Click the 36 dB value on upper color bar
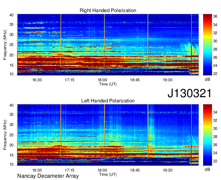 (x=215, y=17)
